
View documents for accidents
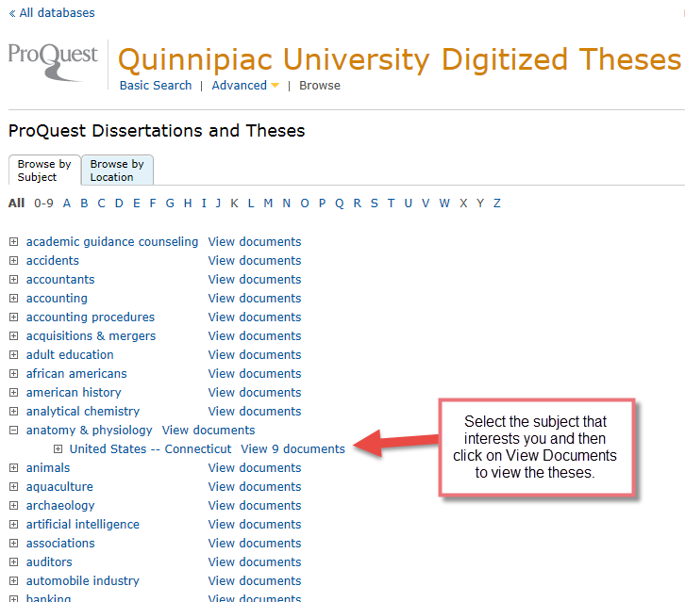click(255, 260)
